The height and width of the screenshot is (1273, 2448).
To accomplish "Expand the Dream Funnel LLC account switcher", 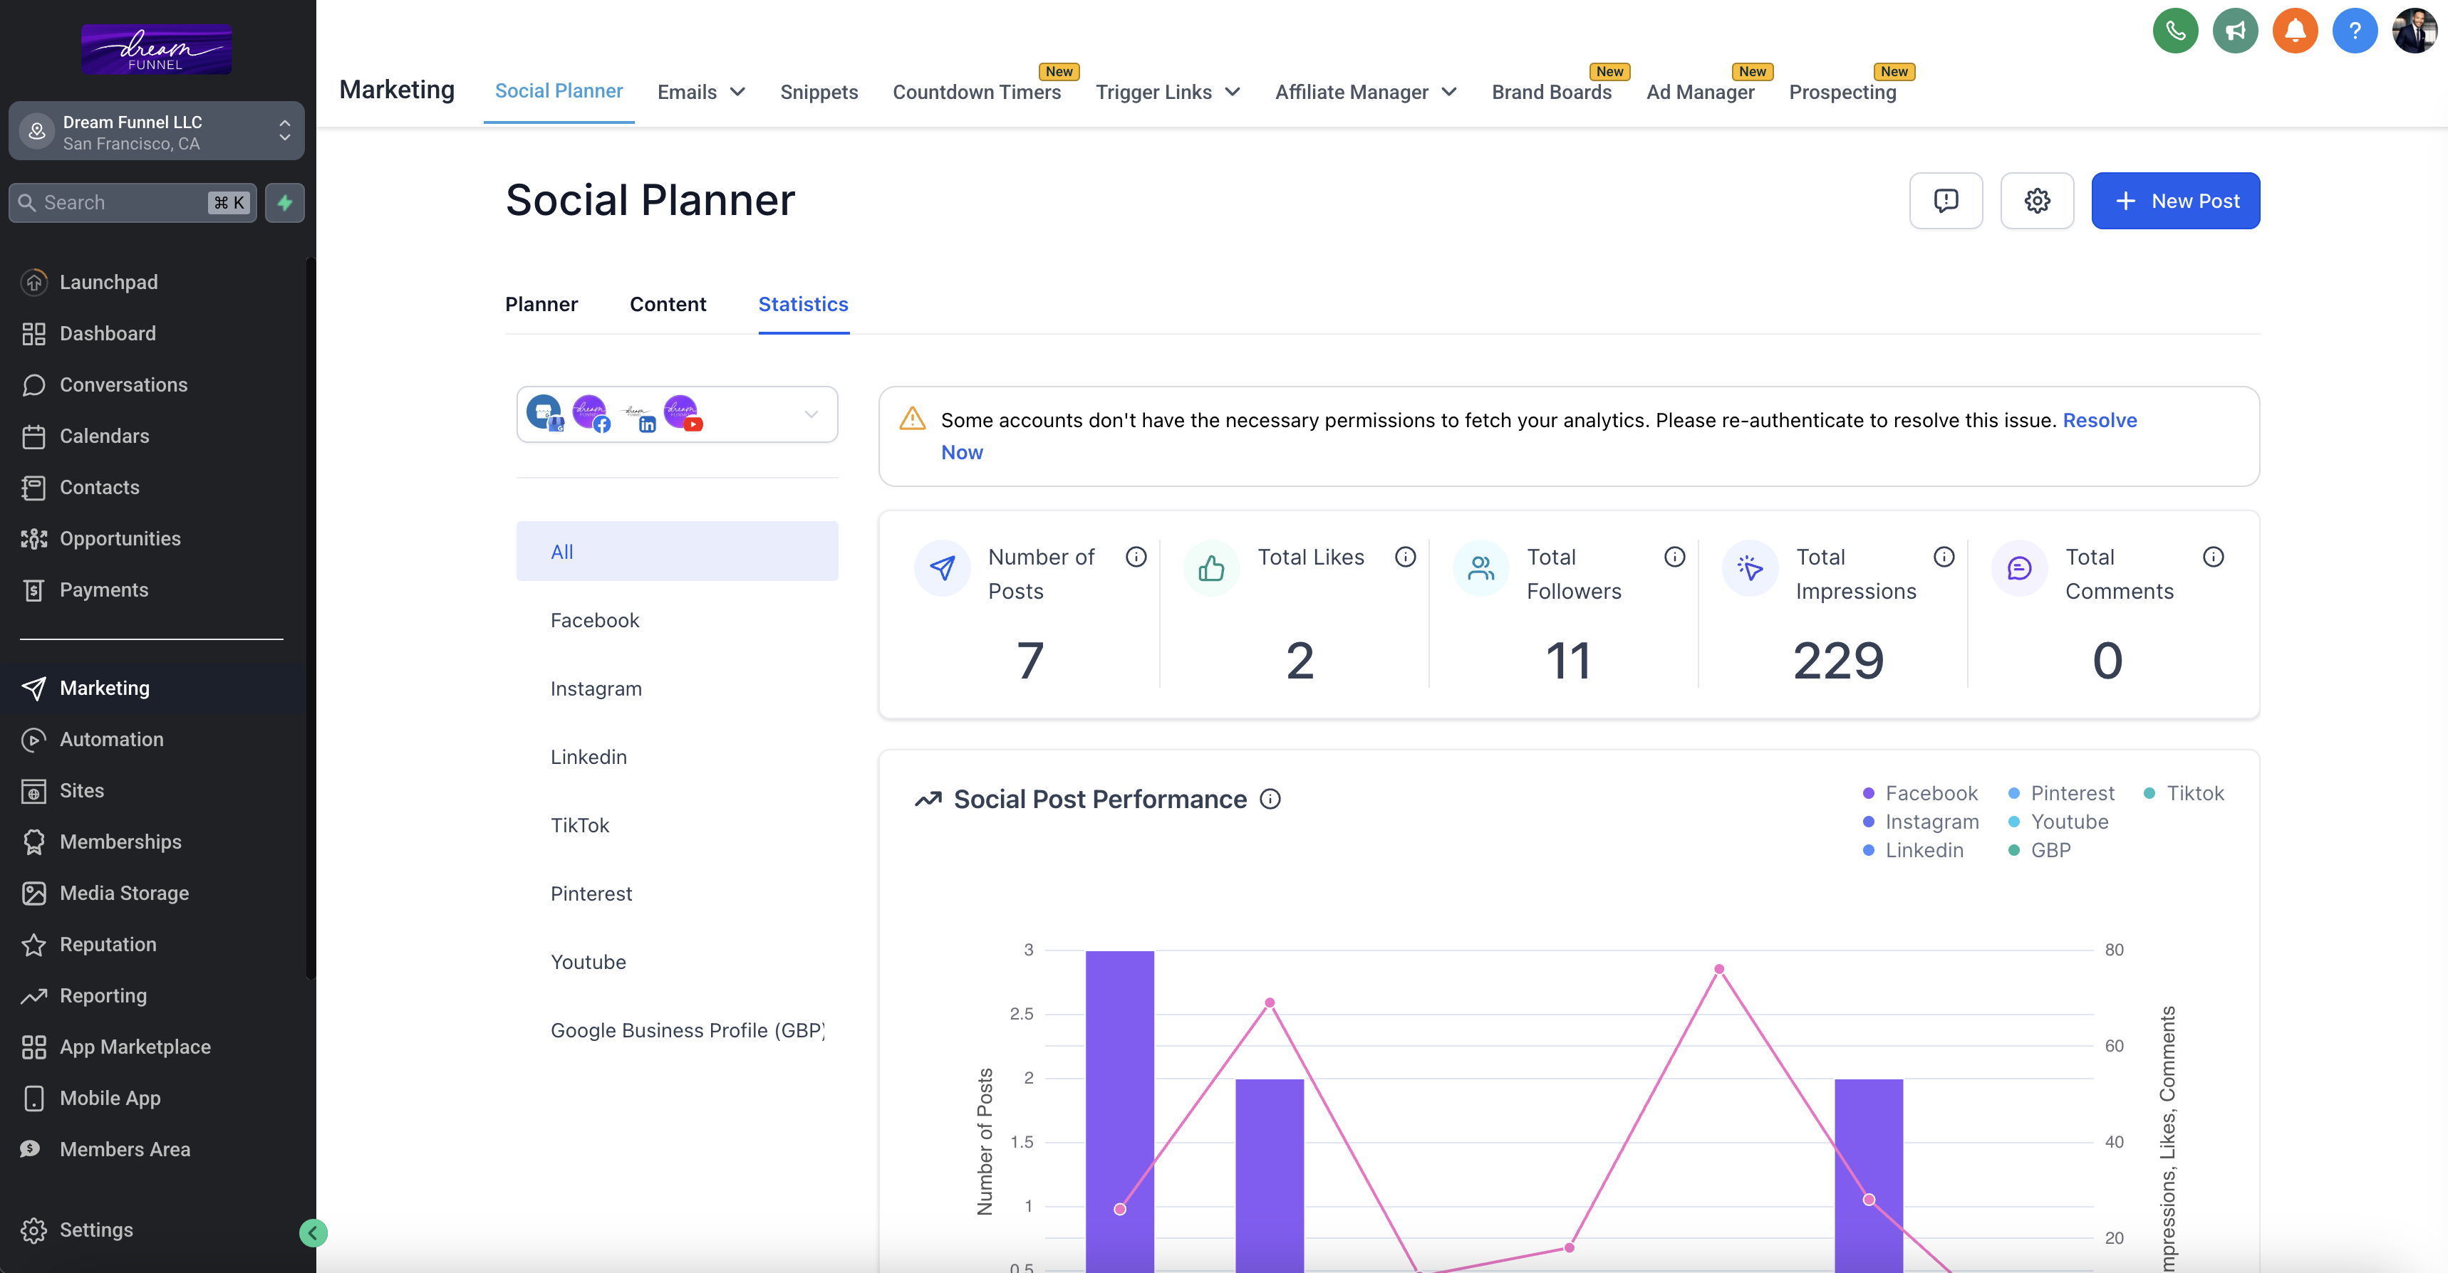I will click(x=157, y=131).
